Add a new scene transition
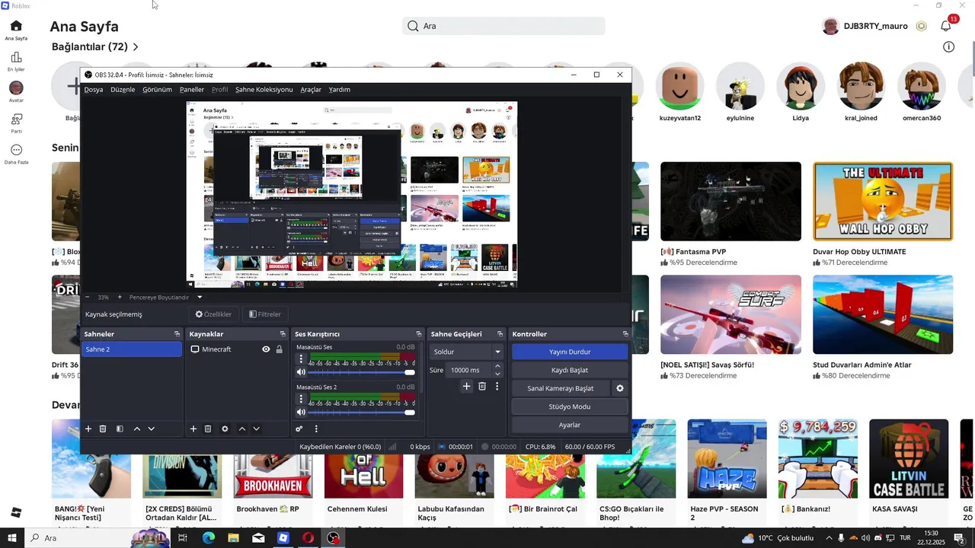The width and height of the screenshot is (975, 548). point(467,387)
